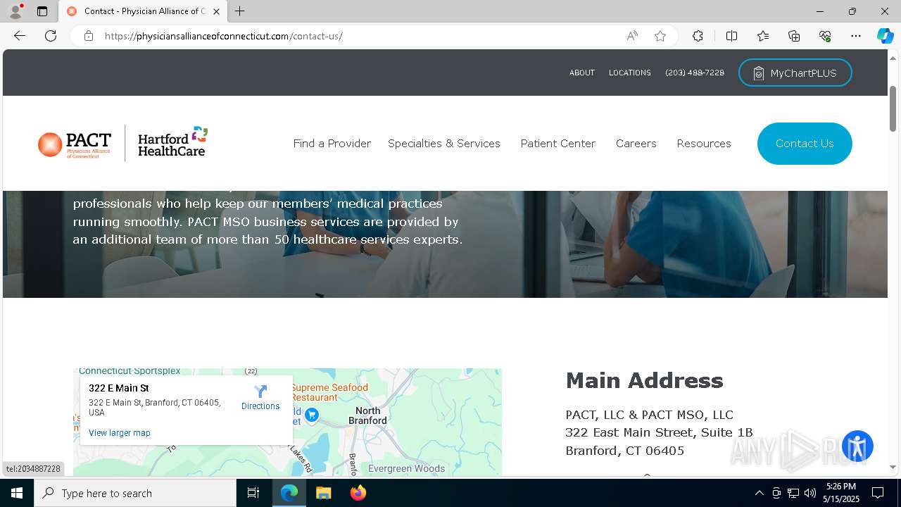Open the Windows Start menu
Screen dimensions: 901x507
[17, 493]
